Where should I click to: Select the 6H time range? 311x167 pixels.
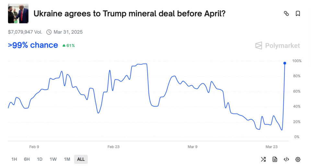(x=27, y=159)
